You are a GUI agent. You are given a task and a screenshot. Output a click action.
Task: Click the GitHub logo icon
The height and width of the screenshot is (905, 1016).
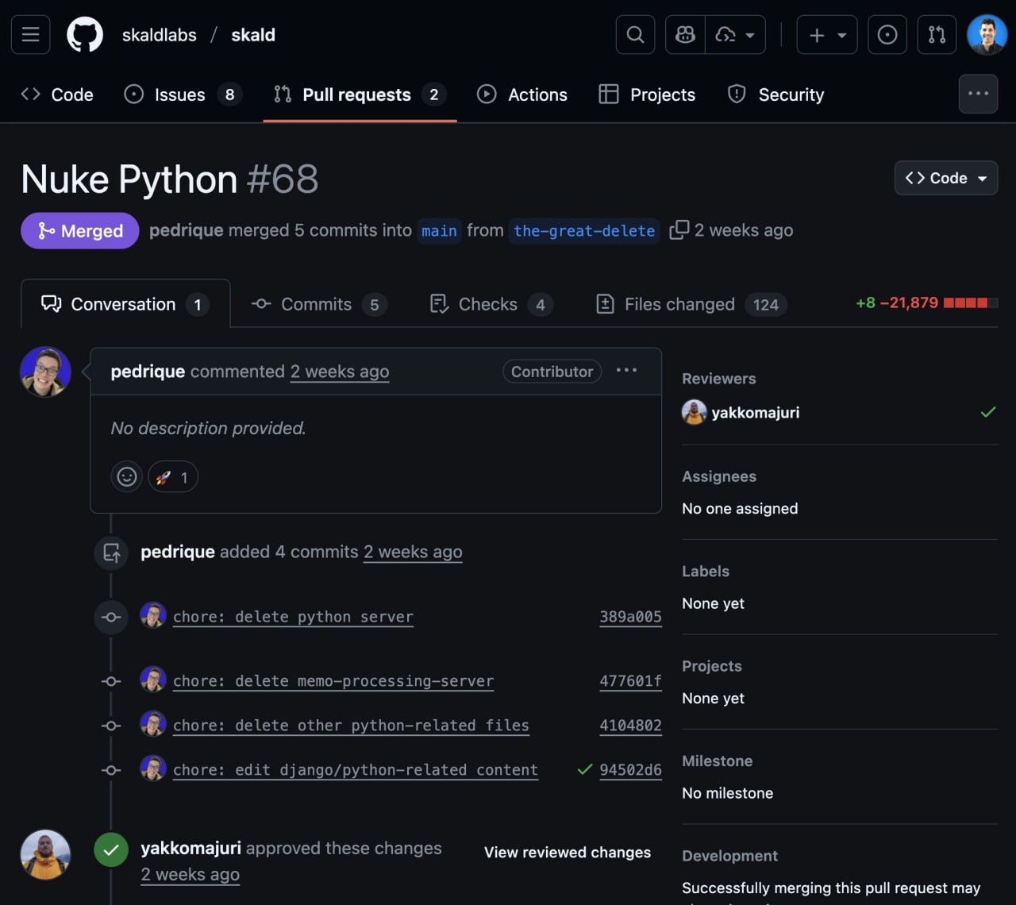click(84, 35)
